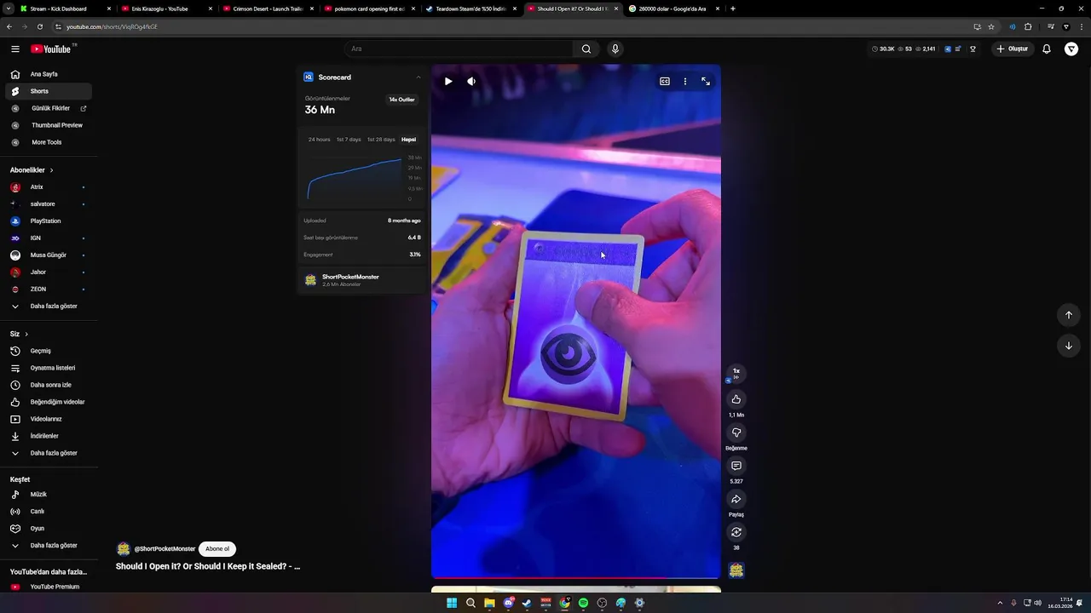Open Shorts in the sidebar

49,91
